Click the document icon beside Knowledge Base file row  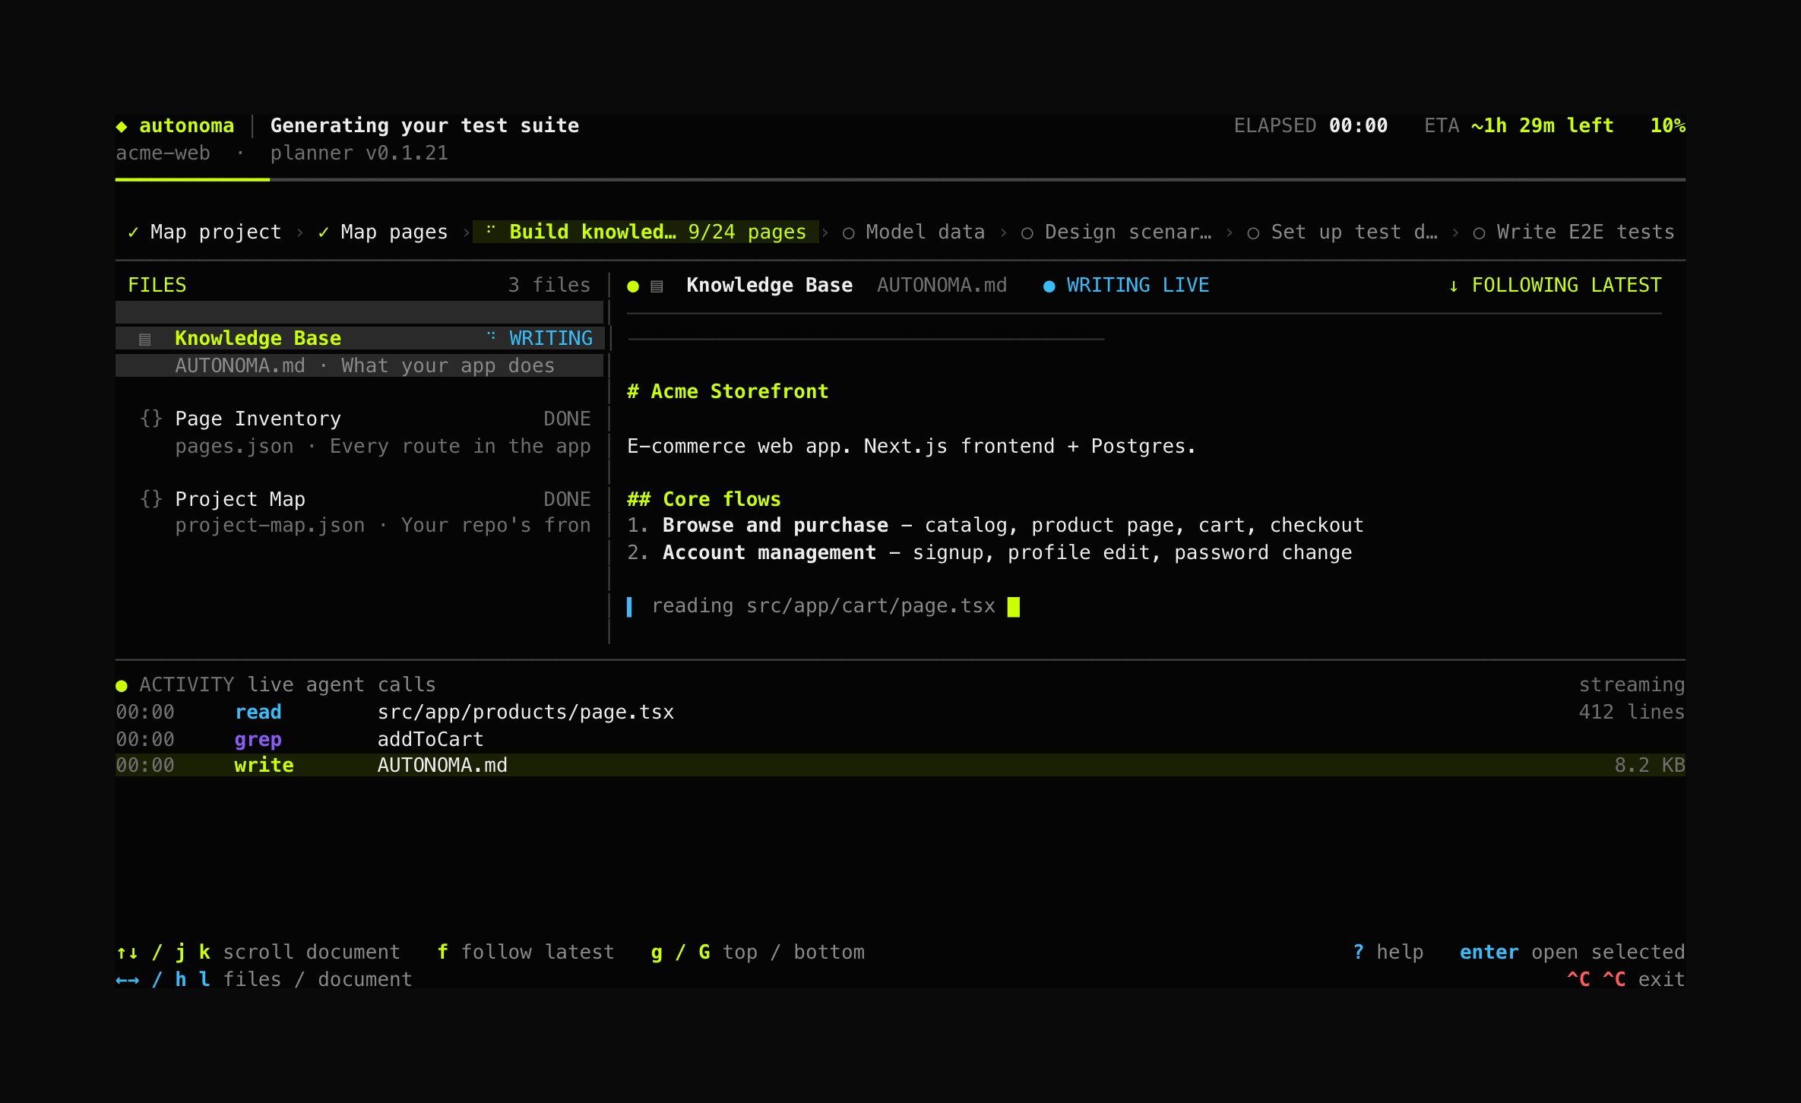click(x=145, y=339)
